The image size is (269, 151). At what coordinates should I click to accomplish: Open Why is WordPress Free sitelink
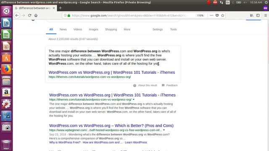(x=65, y=143)
